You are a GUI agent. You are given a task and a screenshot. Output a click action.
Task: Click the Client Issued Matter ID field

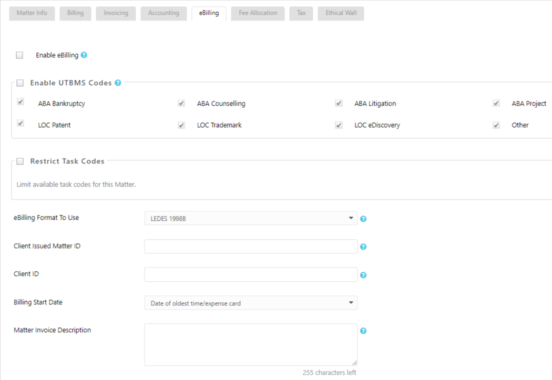coord(250,247)
